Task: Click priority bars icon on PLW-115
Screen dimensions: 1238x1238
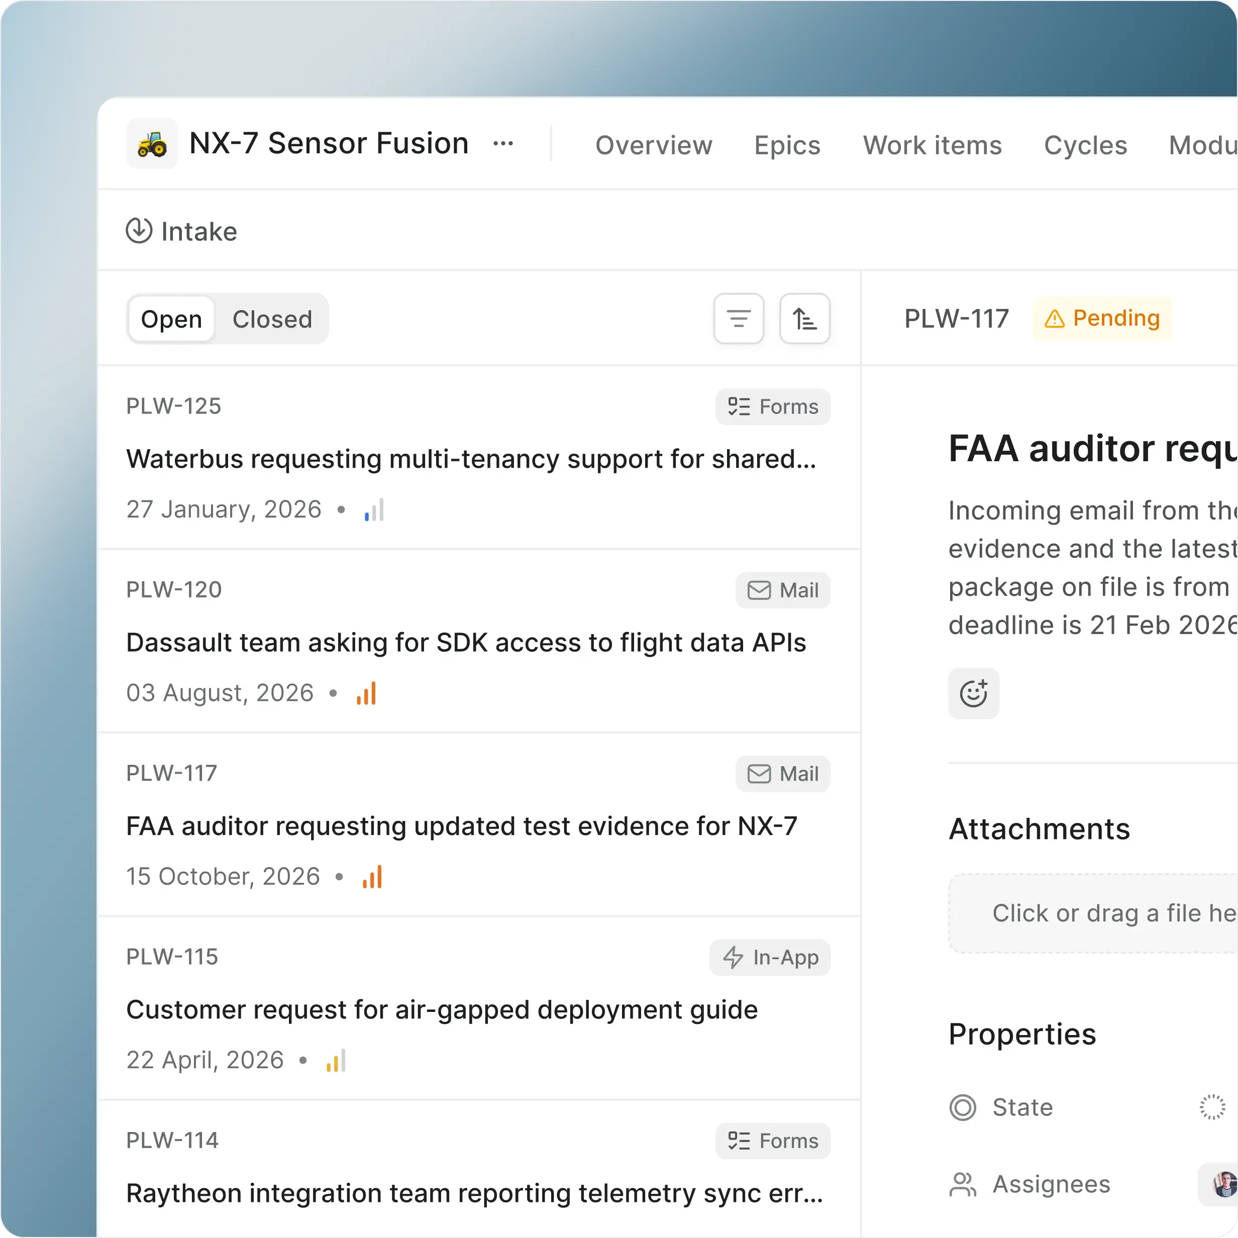Action: (x=336, y=1060)
